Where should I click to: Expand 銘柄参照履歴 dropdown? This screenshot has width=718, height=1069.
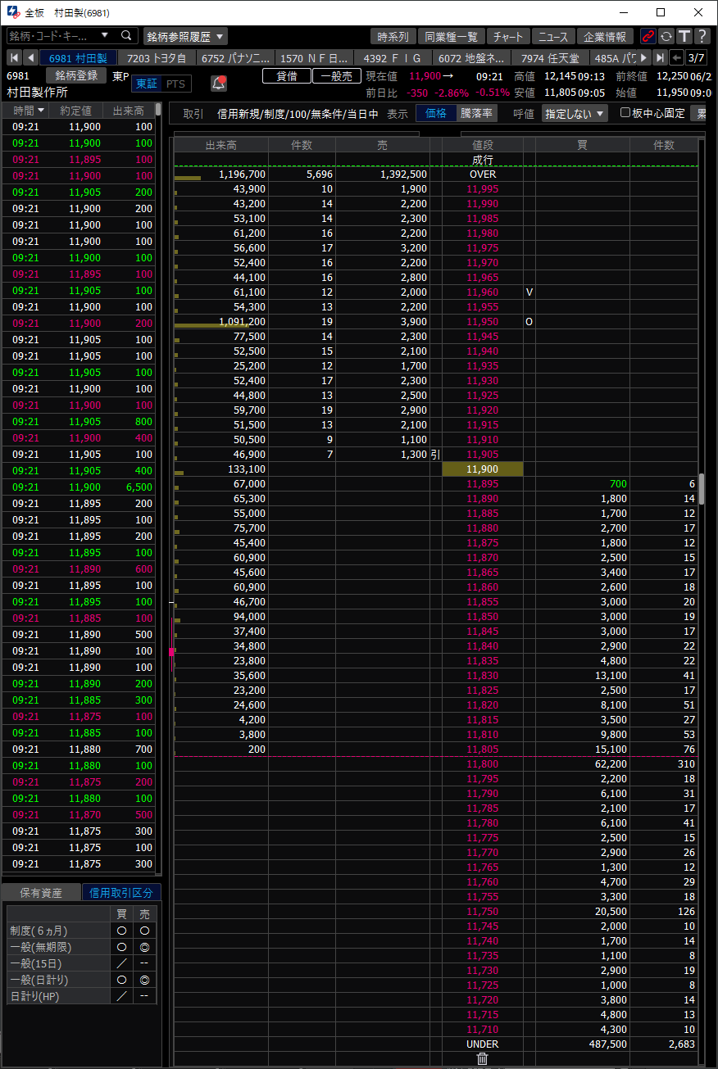186,36
